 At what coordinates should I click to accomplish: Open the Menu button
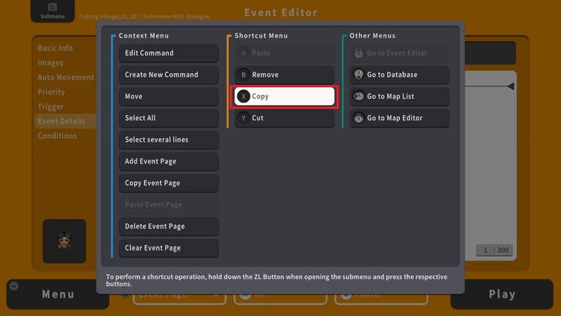point(58,294)
